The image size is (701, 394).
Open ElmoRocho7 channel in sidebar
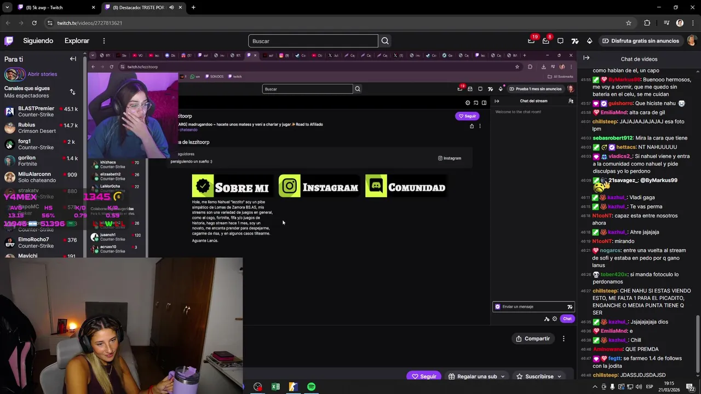41,242
